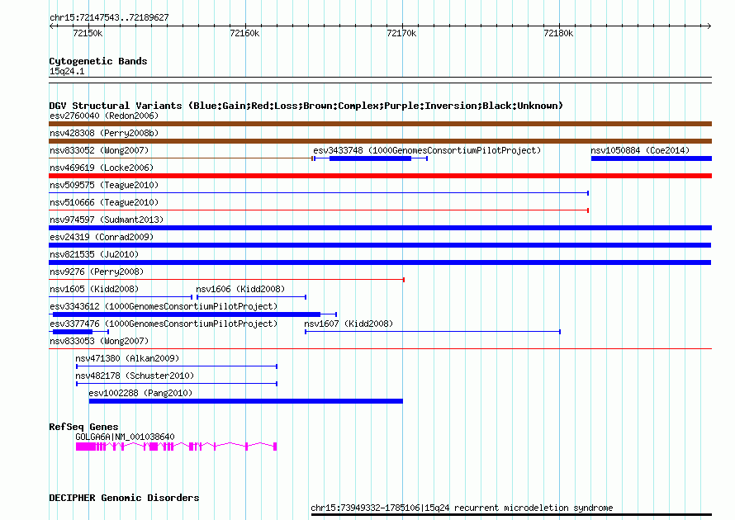This screenshot has width=735, height=520.
Task: Open variant nsv1606 (Kidd2008) label
Action: click(240, 289)
